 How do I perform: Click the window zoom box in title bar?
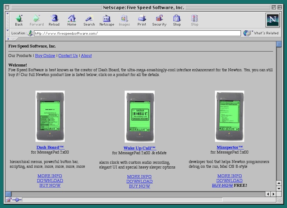point(274,8)
